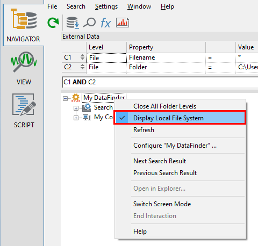Click the Folder property cell
The height and width of the screenshot is (246, 258).
coord(166,67)
